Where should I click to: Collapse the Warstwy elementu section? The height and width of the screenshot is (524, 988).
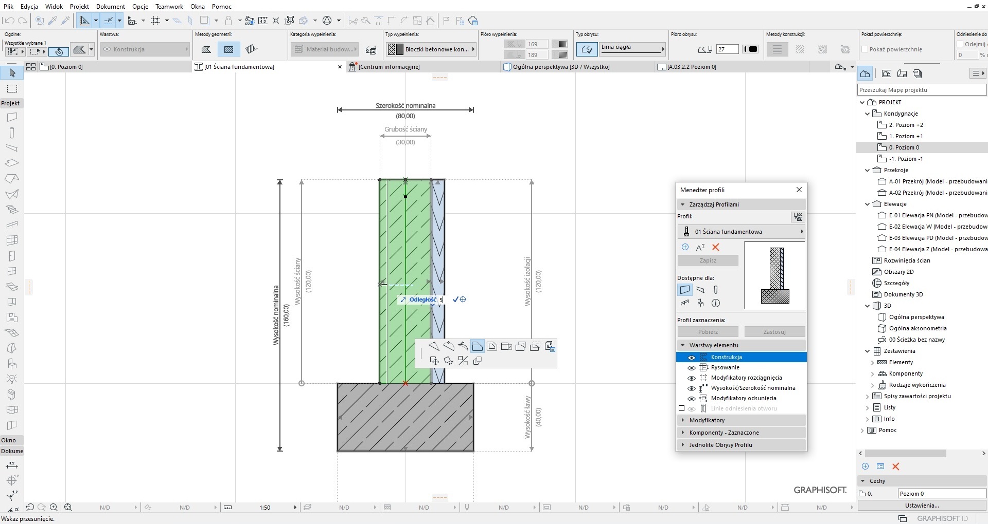741,345
